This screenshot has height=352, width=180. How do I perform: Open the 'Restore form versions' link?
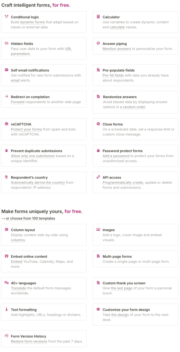click(x=29, y=341)
